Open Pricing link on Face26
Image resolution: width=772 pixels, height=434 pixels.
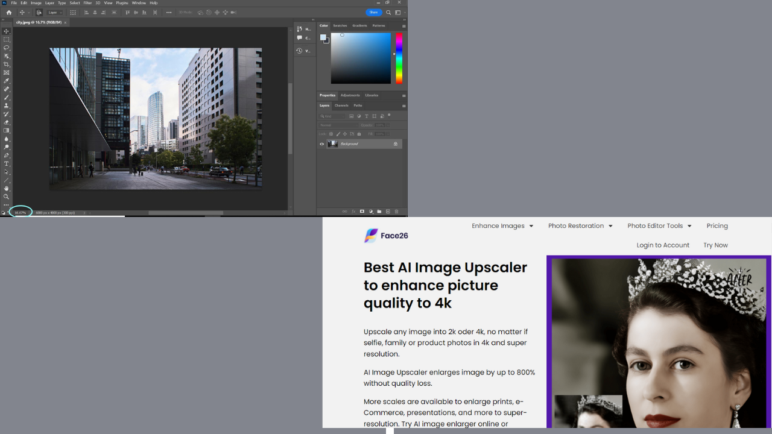pyautogui.click(x=717, y=226)
